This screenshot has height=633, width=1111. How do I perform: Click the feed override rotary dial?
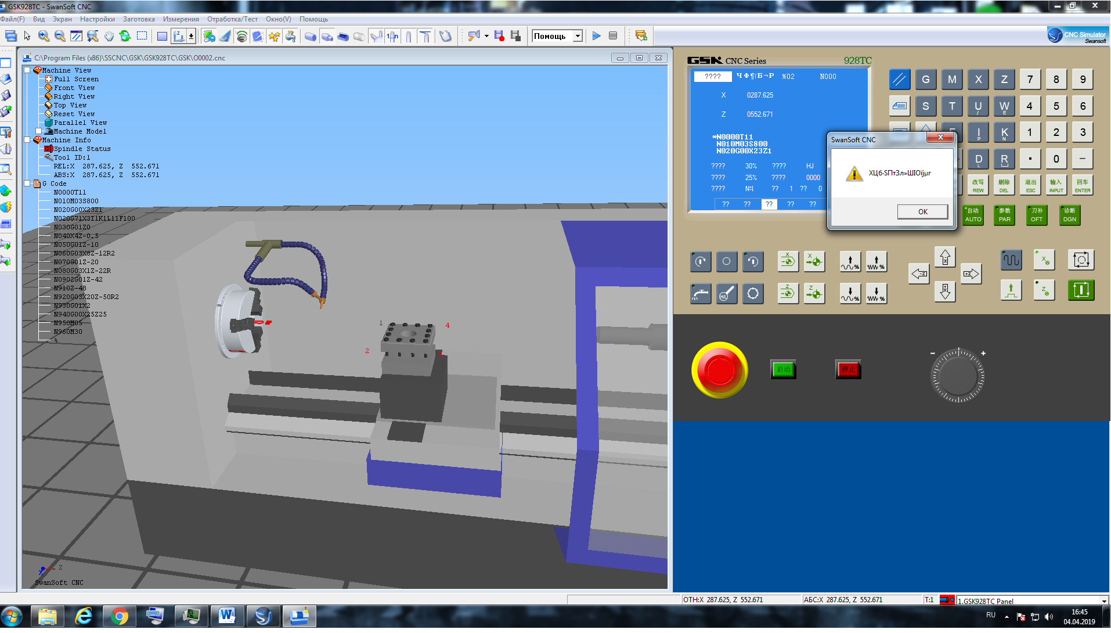click(x=958, y=376)
